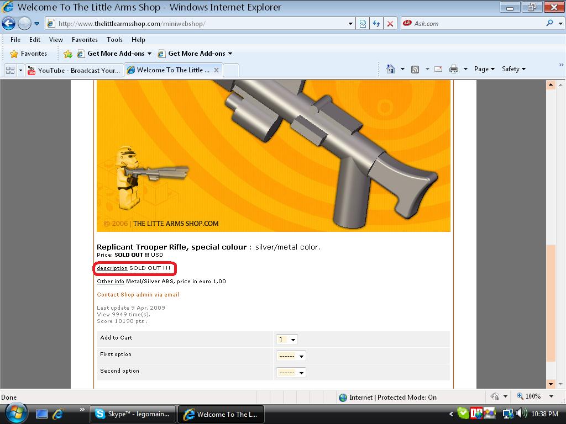Click page scrollbar up arrow
This screenshot has width=566, height=424.
coord(551,85)
